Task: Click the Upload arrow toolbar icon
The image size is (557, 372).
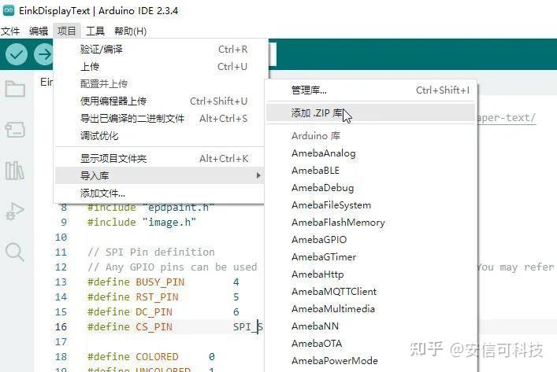Action: pyautogui.click(x=43, y=54)
